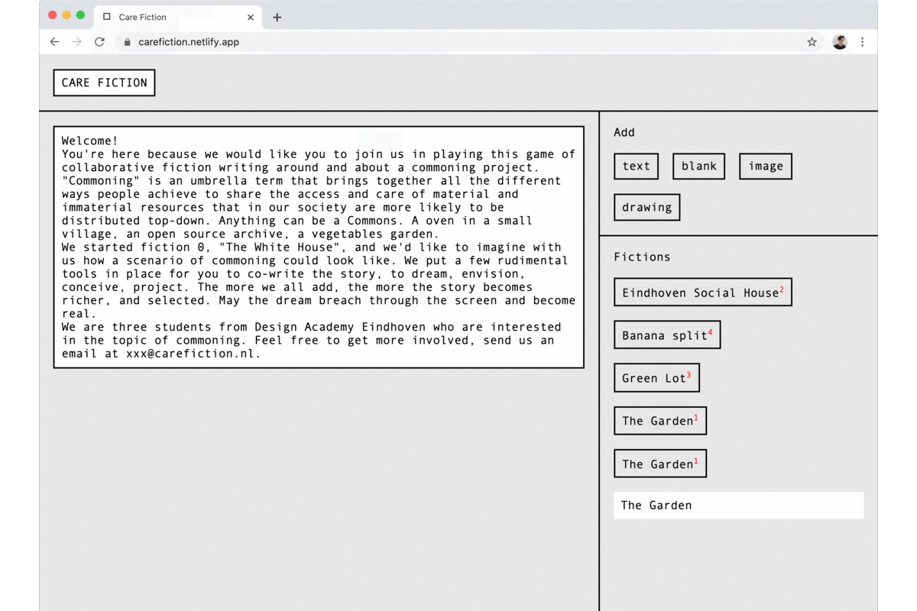917x611 pixels.
Task: Click the address bar URL
Action: [x=189, y=42]
